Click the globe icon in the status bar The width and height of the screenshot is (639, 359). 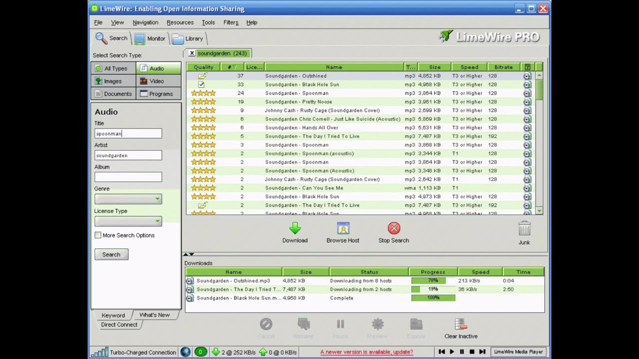point(186,352)
